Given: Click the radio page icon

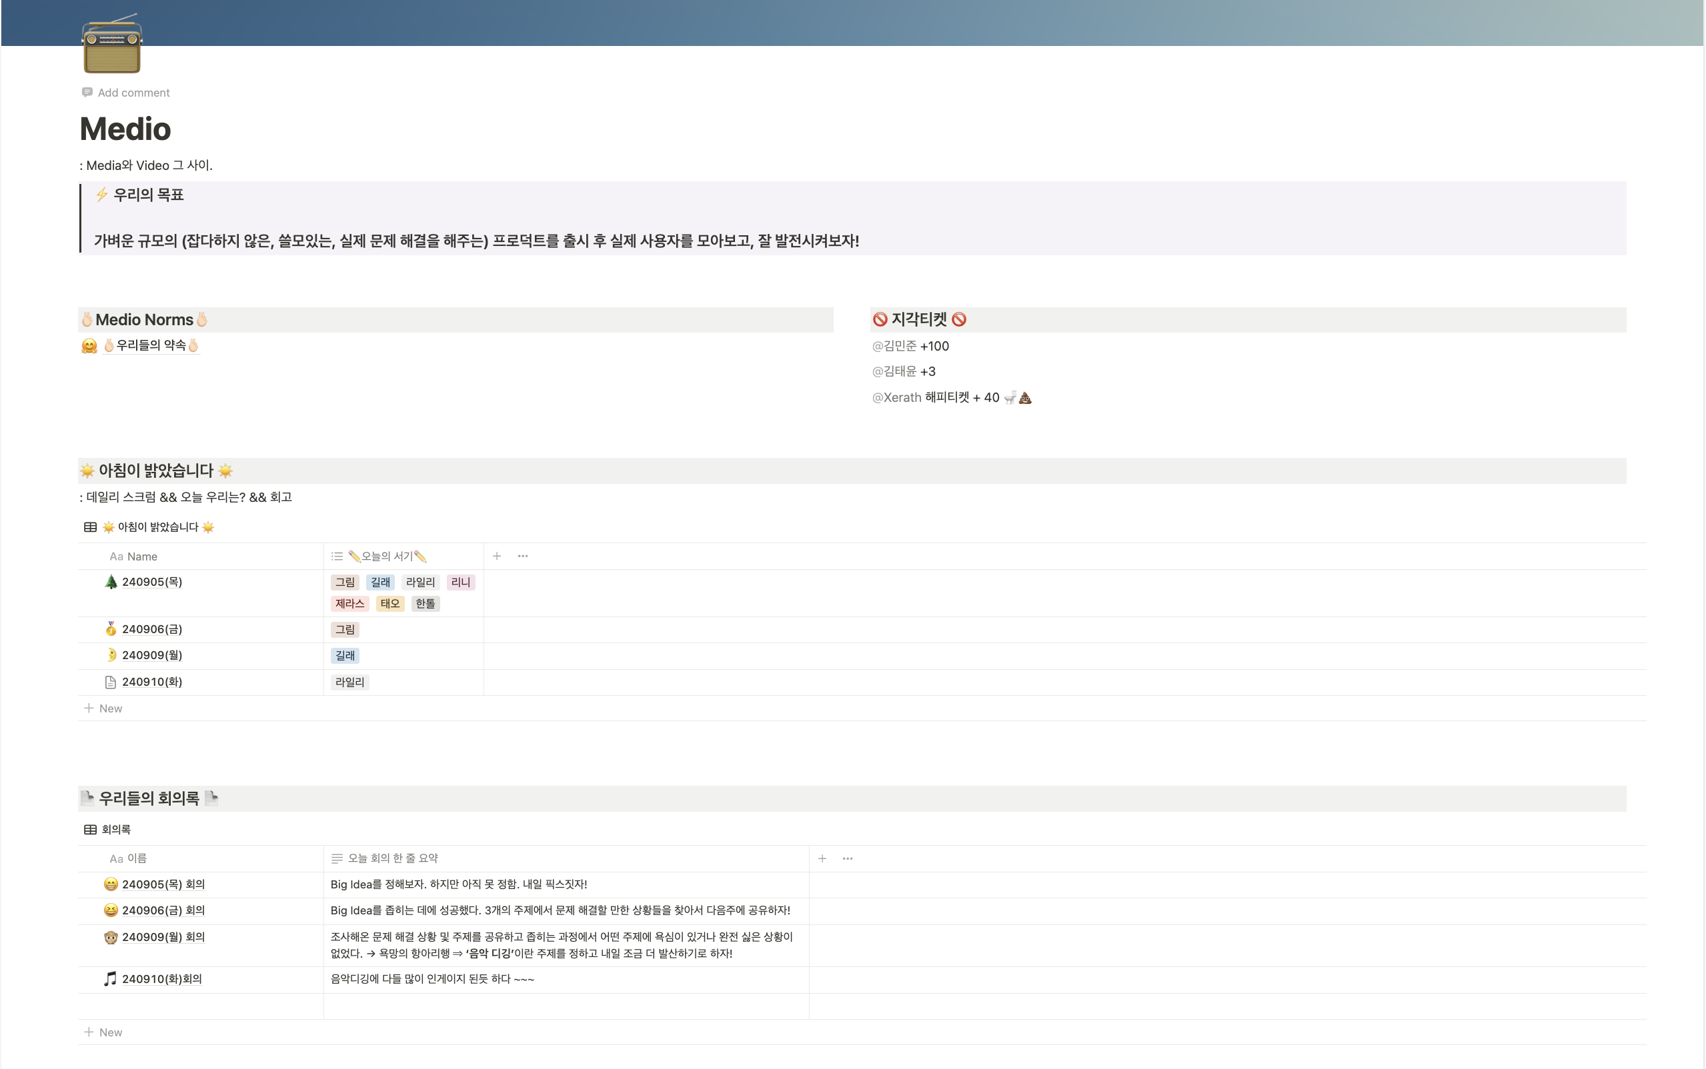Looking at the screenshot, I should click(112, 45).
